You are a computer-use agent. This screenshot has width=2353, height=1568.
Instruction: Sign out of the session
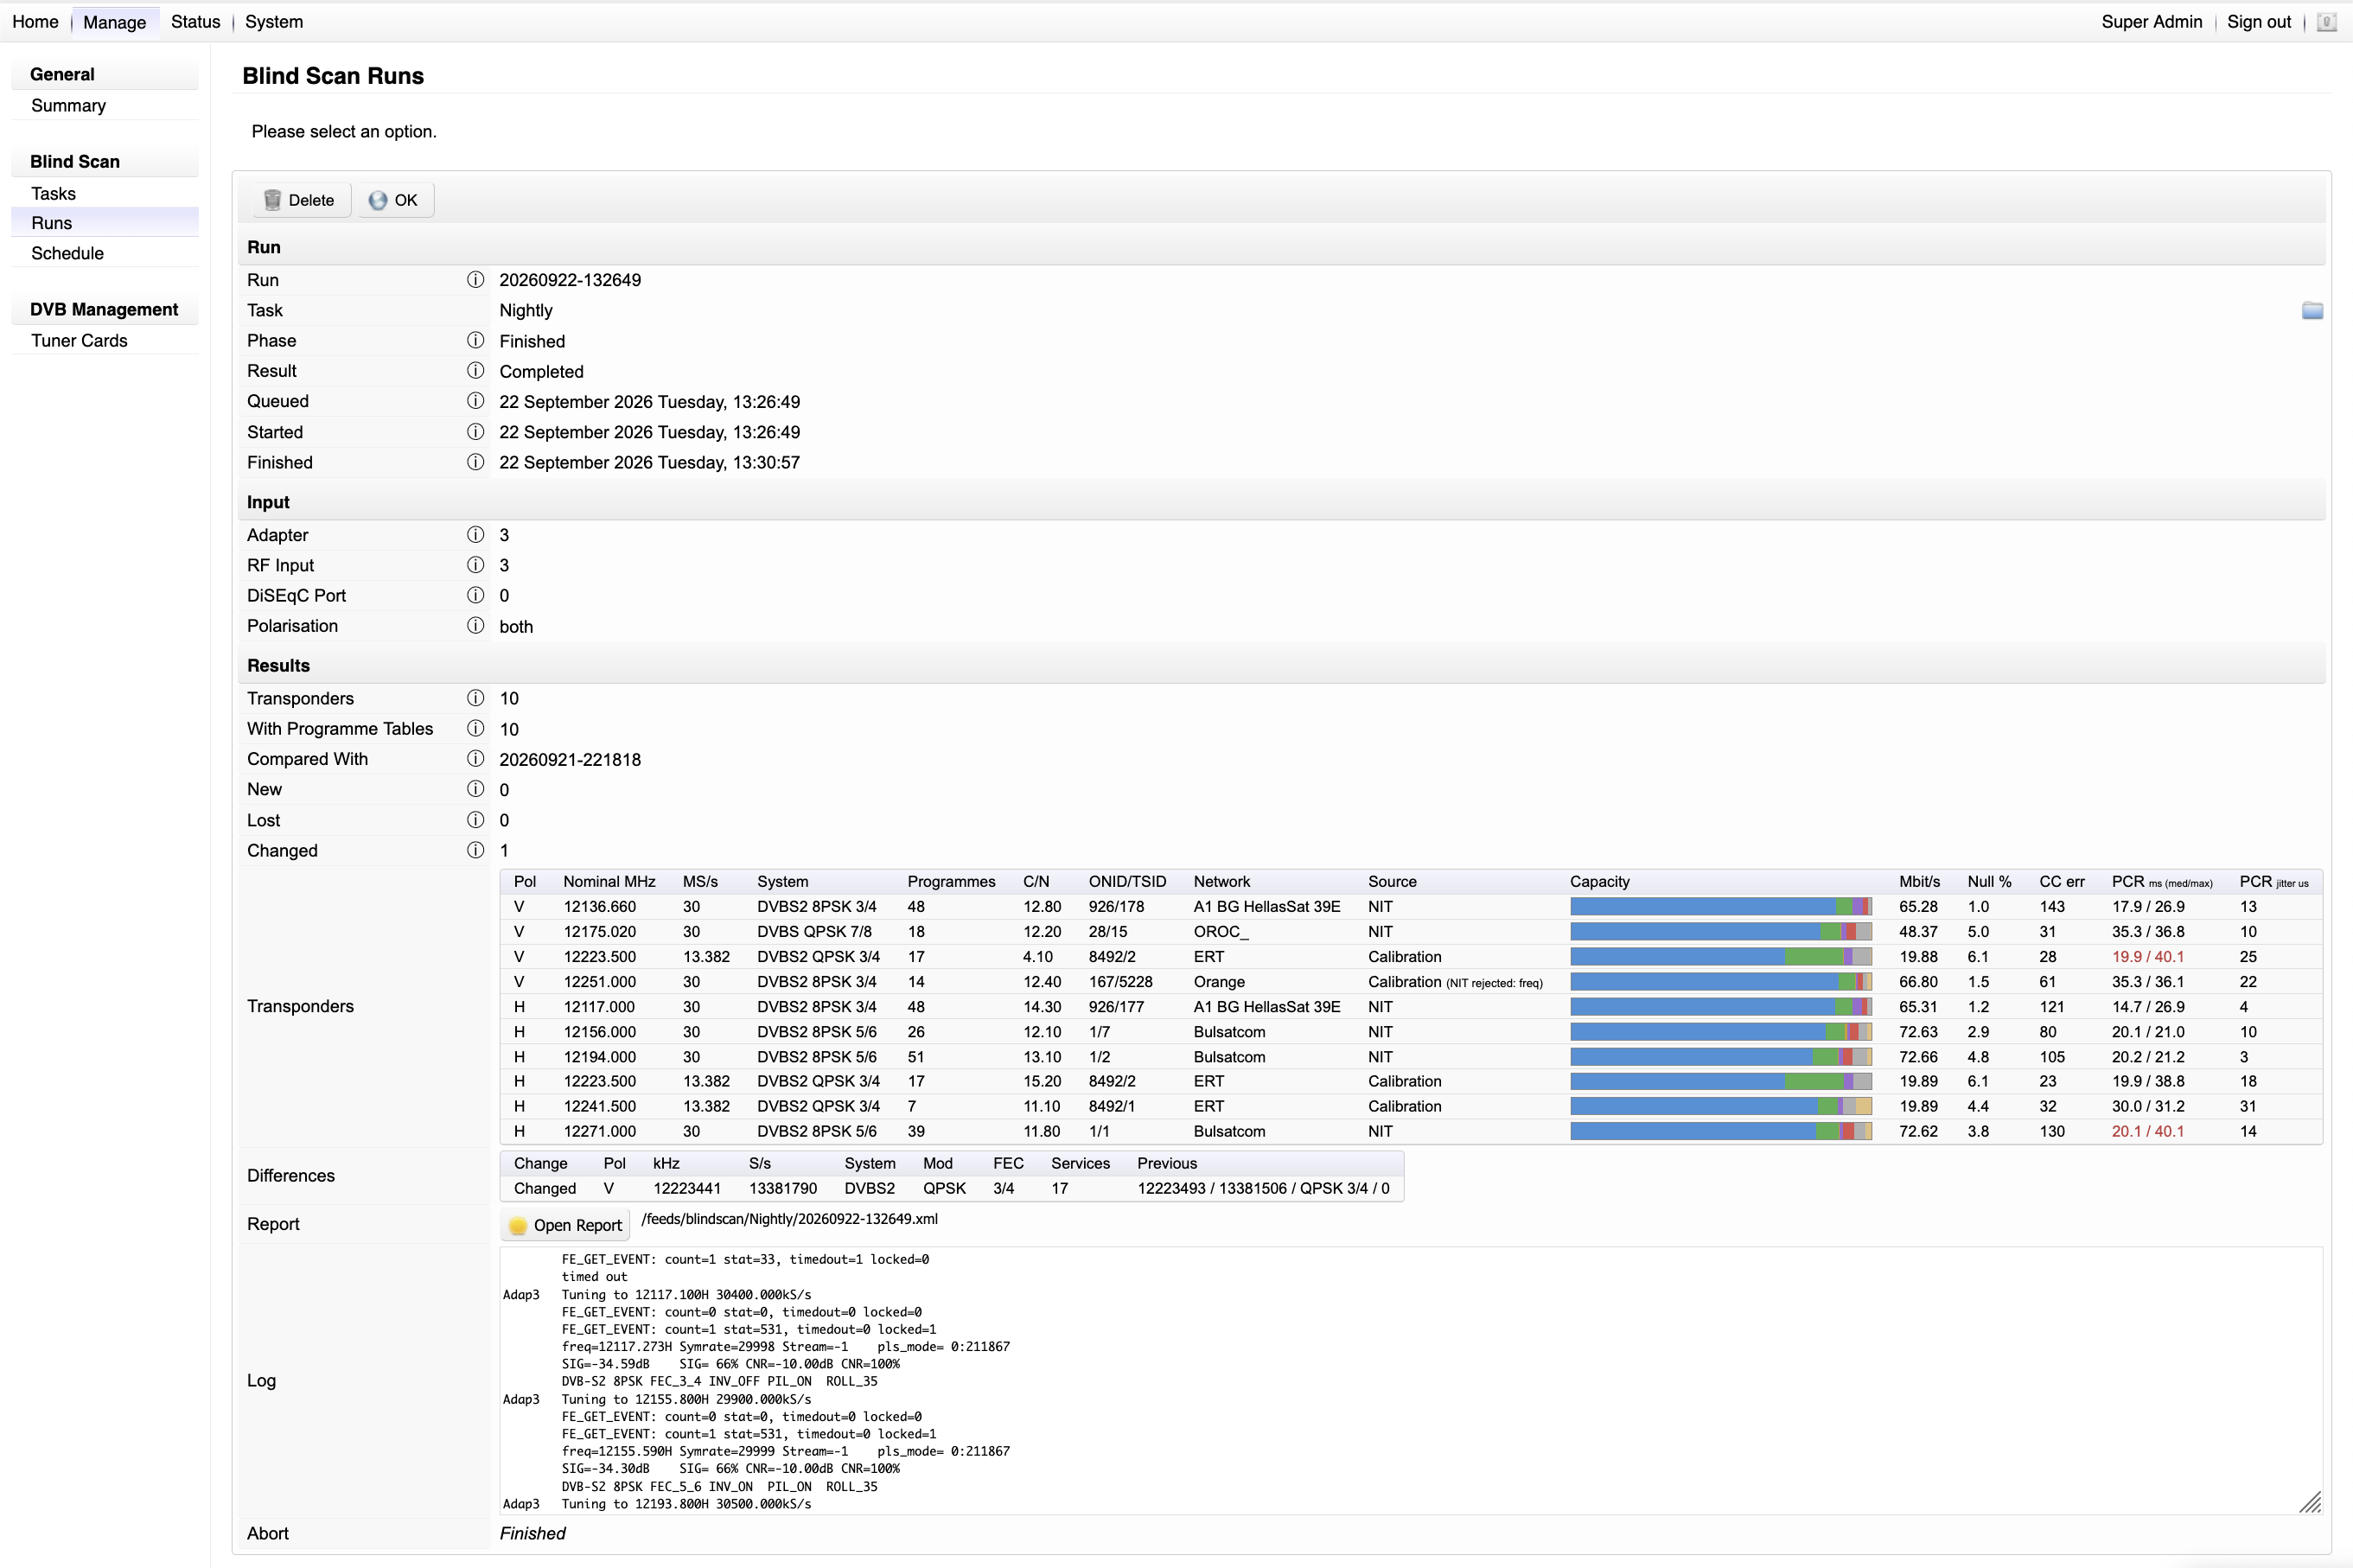point(2258,22)
